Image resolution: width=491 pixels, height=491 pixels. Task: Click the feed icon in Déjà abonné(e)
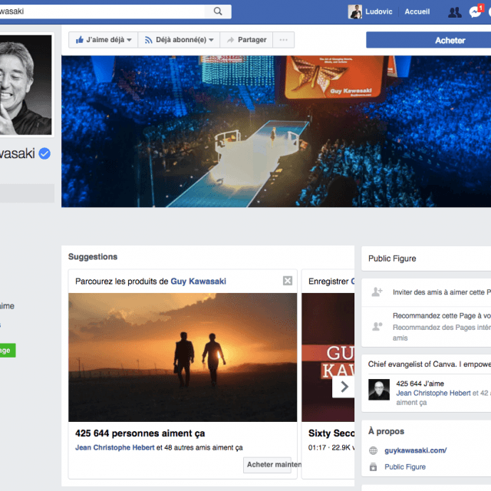(148, 40)
